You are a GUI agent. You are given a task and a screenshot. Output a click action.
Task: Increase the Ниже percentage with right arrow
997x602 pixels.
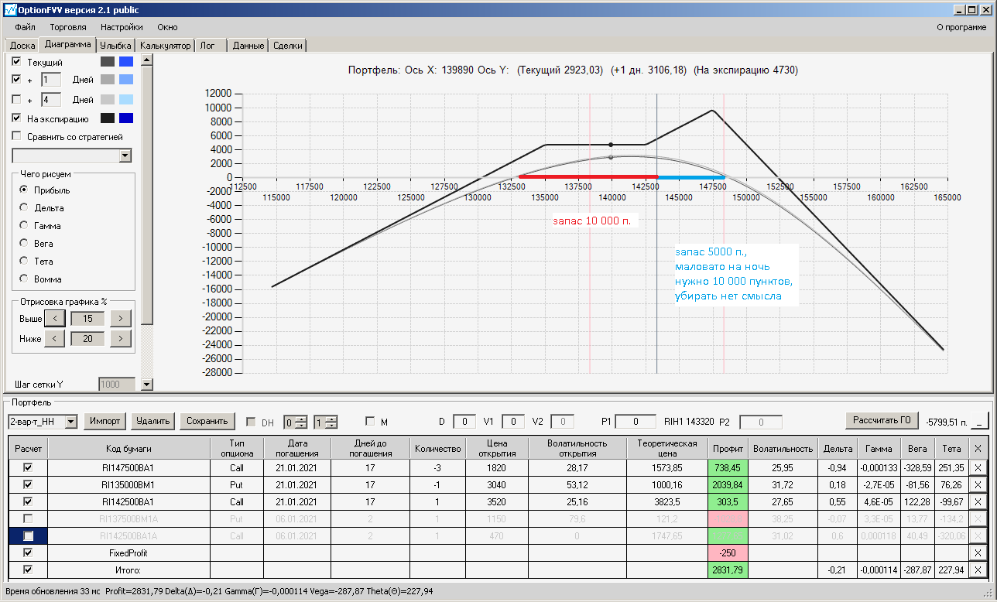point(122,338)
